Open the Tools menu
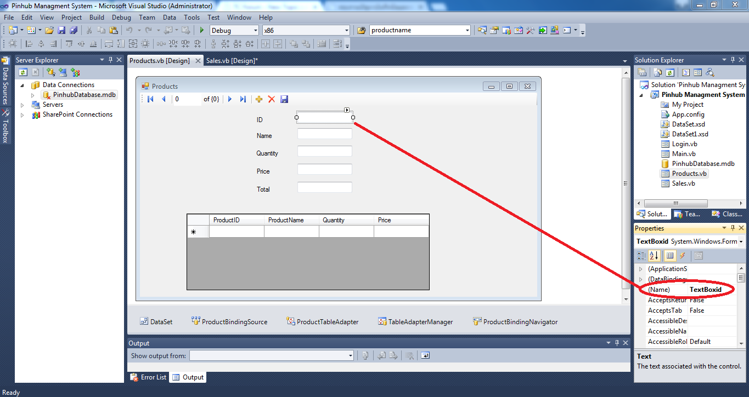Screen dimensions: 749x397 [x=192, y=18]
